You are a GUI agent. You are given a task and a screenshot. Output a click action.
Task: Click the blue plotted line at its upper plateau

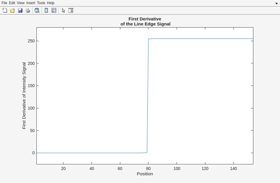201,39
